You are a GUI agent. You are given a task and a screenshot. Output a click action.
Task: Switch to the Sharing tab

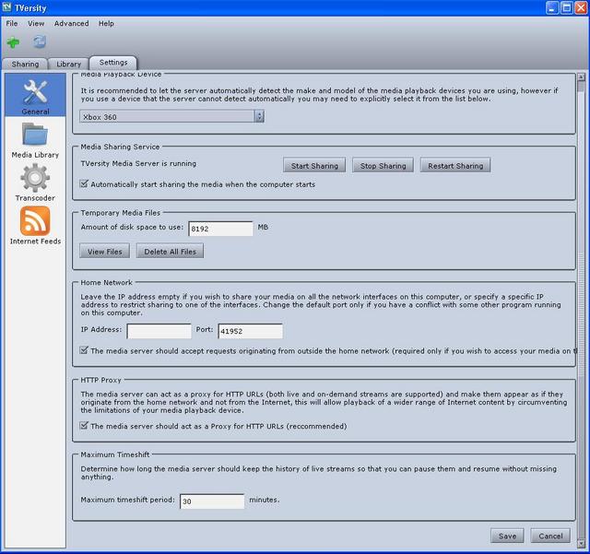tap(25, 64)
